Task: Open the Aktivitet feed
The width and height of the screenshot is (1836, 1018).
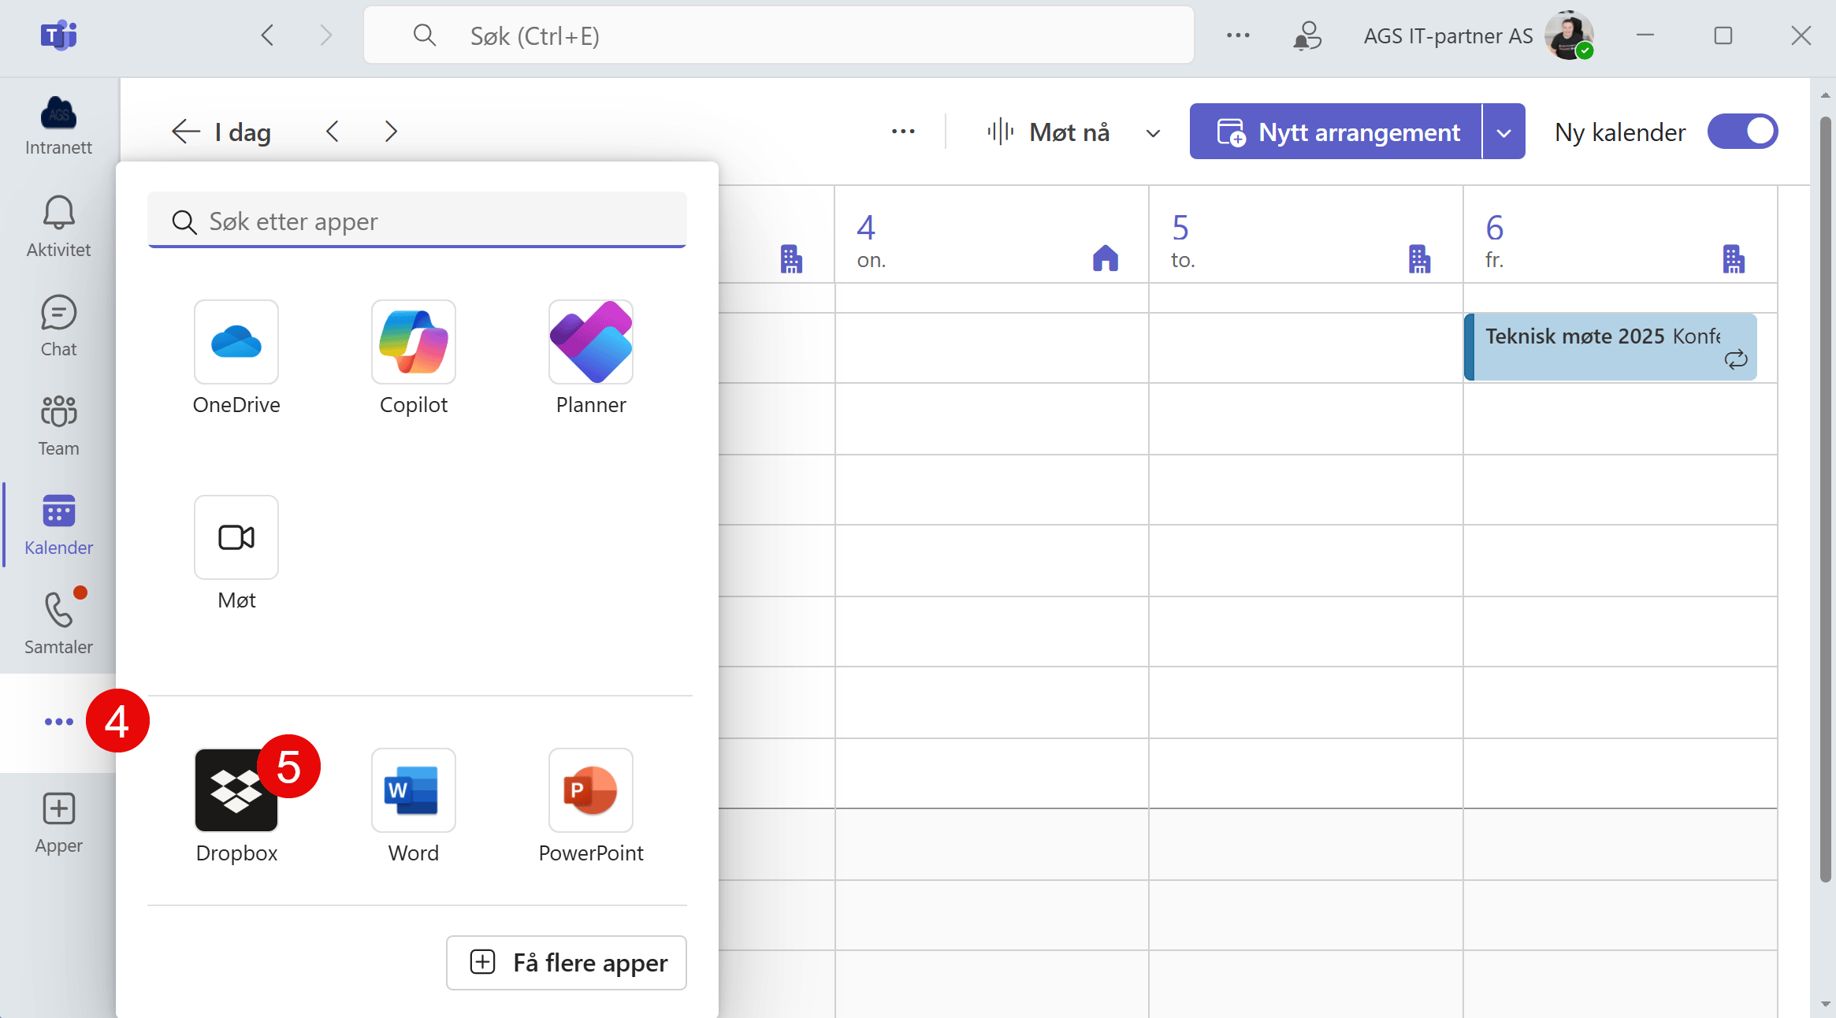Action: click(58, 227)
